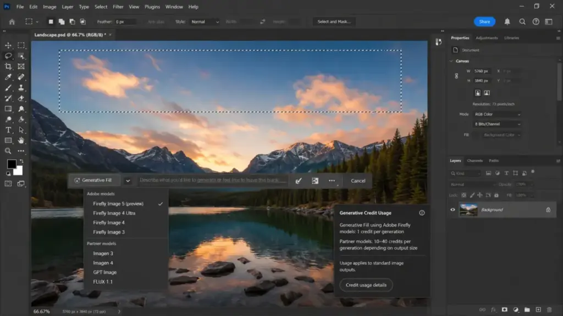Select the Zoom tool

coord(8,151)
